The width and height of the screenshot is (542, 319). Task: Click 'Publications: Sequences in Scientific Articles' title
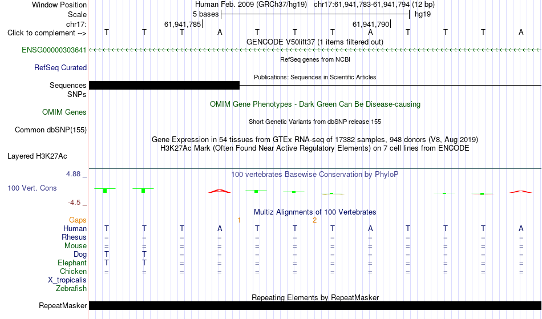[315, 77]
